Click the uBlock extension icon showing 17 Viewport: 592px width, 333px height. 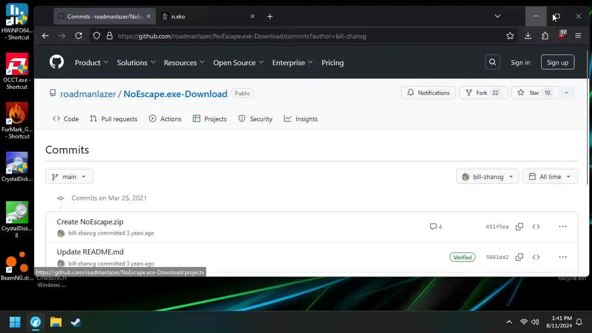coord(561,35)
